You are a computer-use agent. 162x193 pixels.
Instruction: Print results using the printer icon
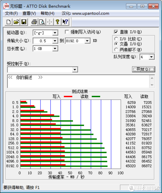34,22
